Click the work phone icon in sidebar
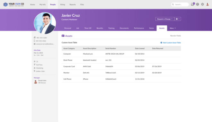 [x=35, y=37]
